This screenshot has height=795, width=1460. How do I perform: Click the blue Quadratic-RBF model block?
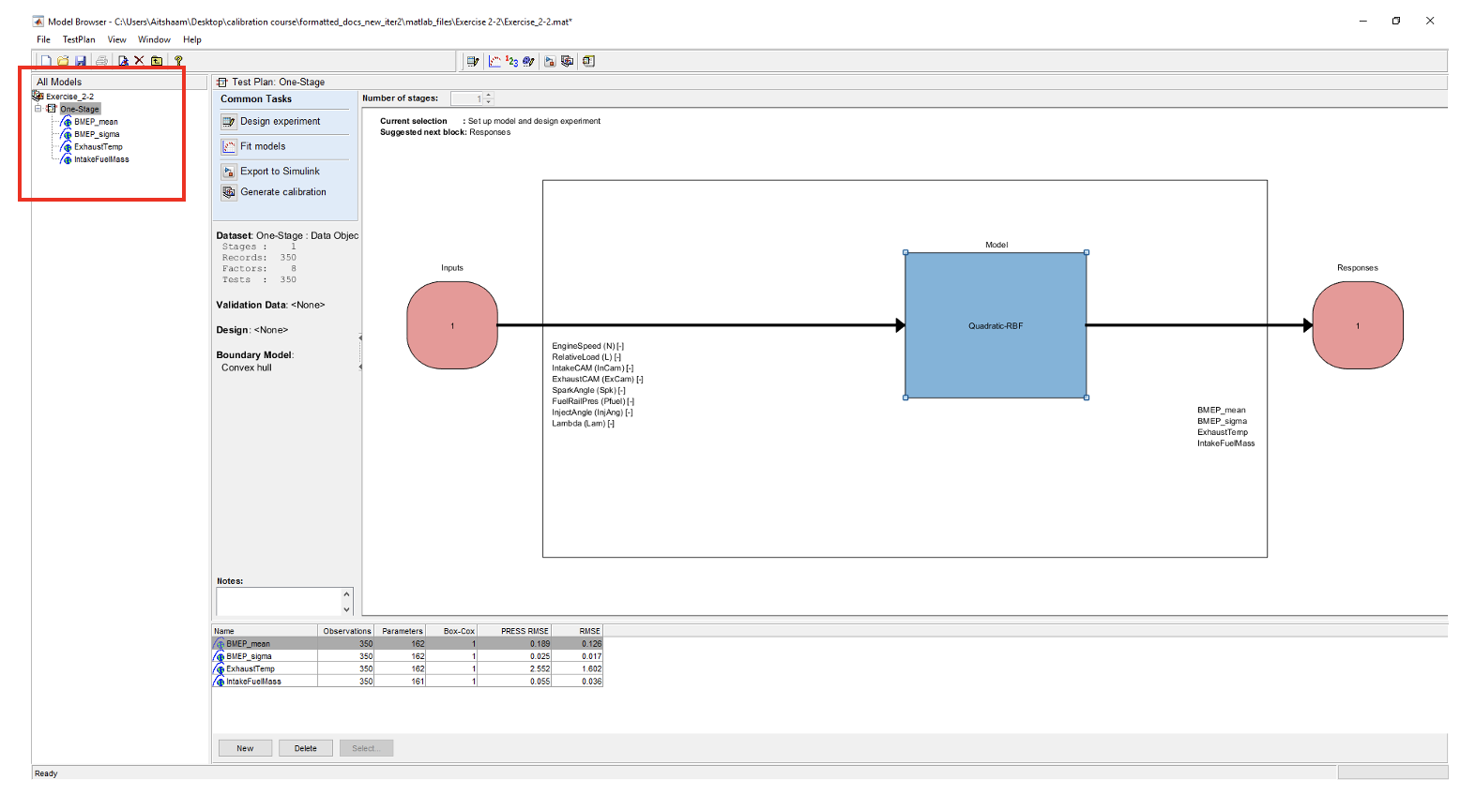[x=996, y=325]
